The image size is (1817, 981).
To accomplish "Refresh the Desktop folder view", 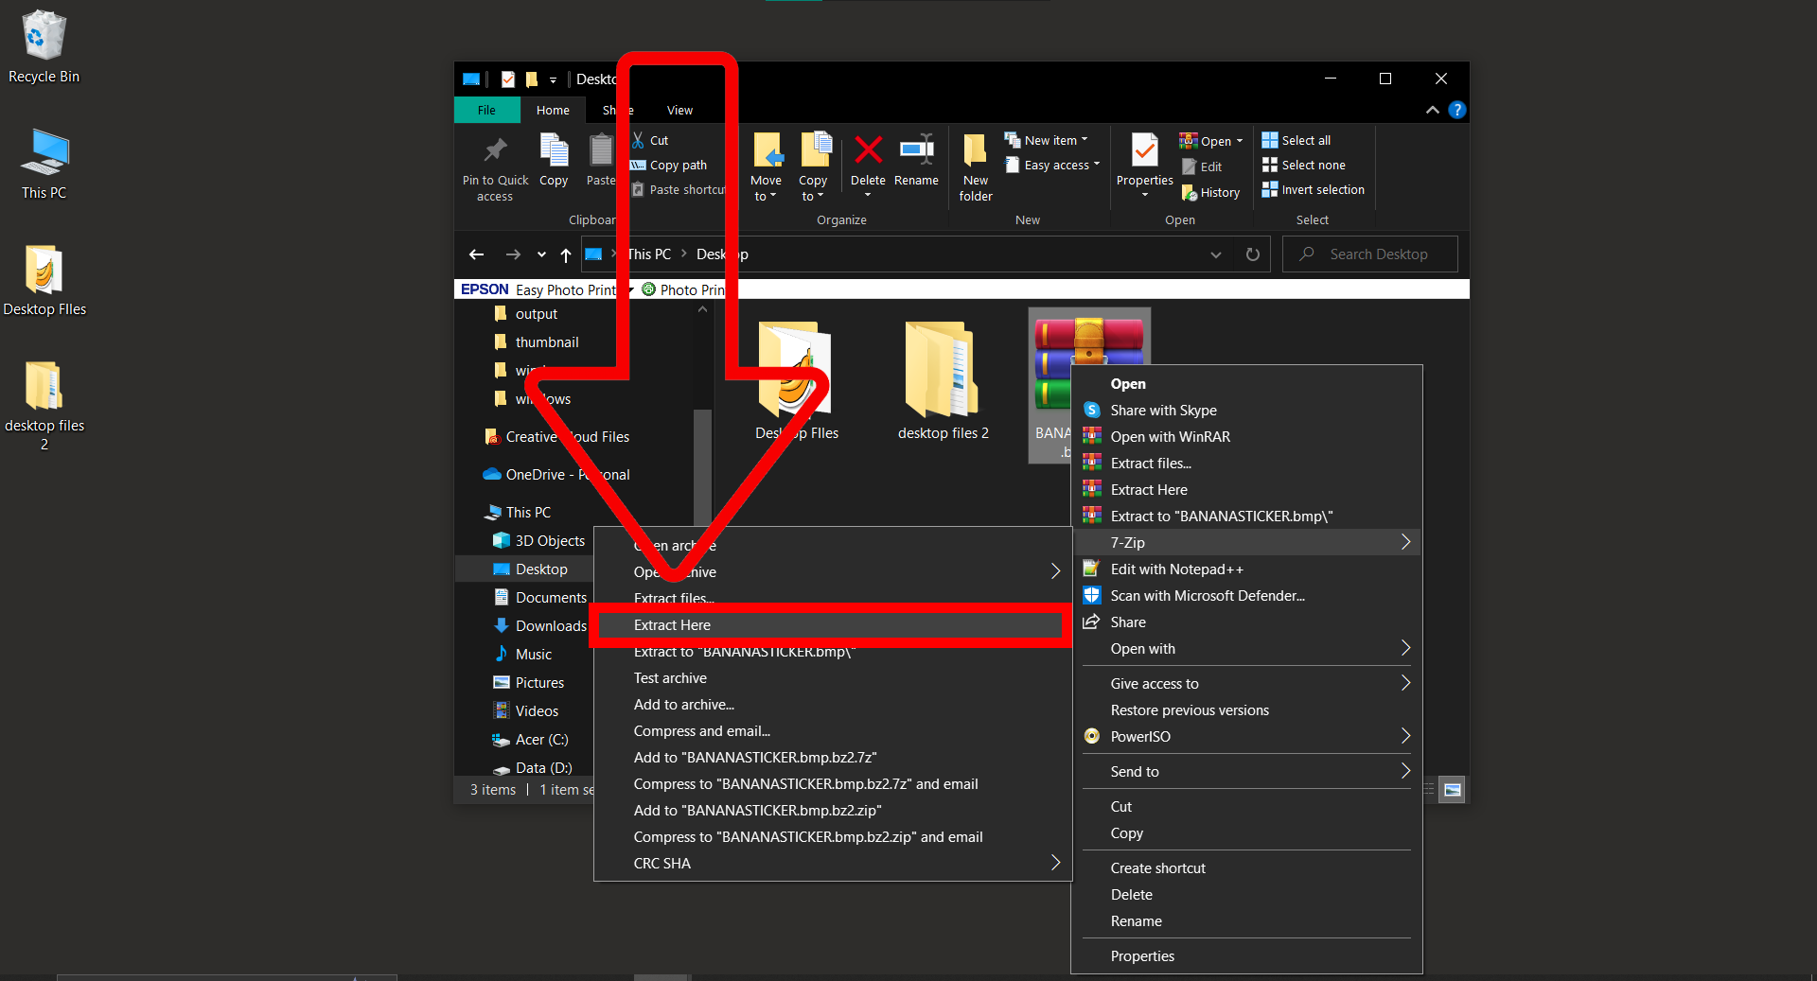I will (x=1251, y=254).
